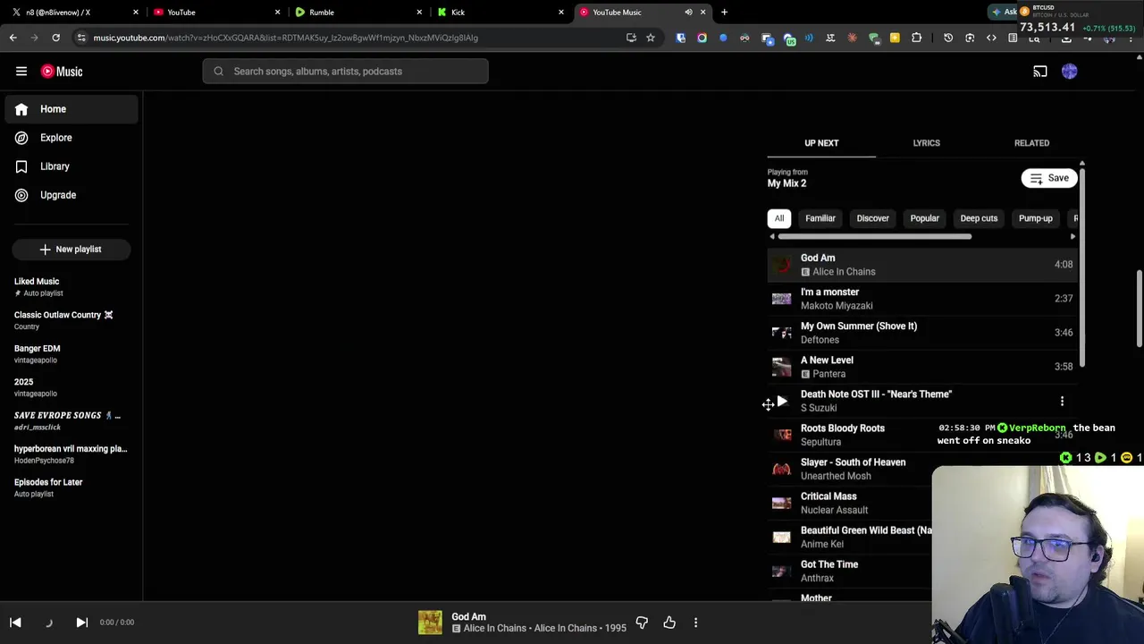Screen dimensions: 1144x644
Task: Select the Pump-up filter chip
Action: point(1035,218)
